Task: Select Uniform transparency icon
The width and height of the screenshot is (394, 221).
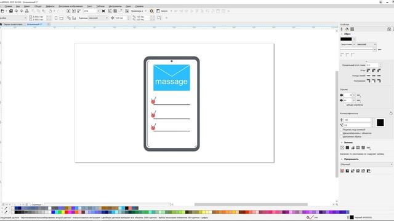Action: tap(347, 171)
